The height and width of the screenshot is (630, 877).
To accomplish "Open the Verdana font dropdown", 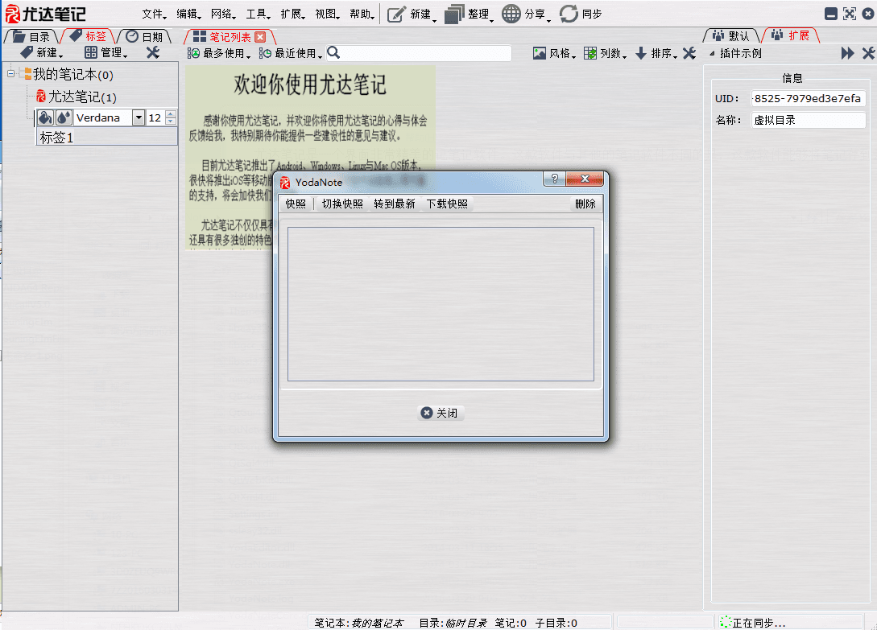I will click(139, 117).
